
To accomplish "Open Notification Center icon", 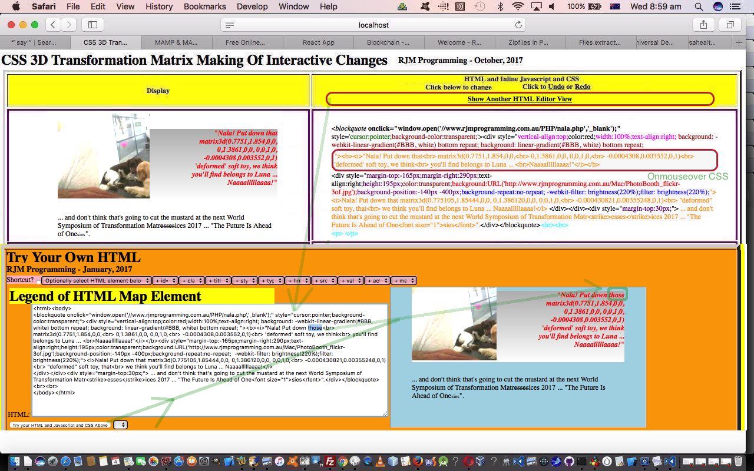I will click(x=736, y=6).
